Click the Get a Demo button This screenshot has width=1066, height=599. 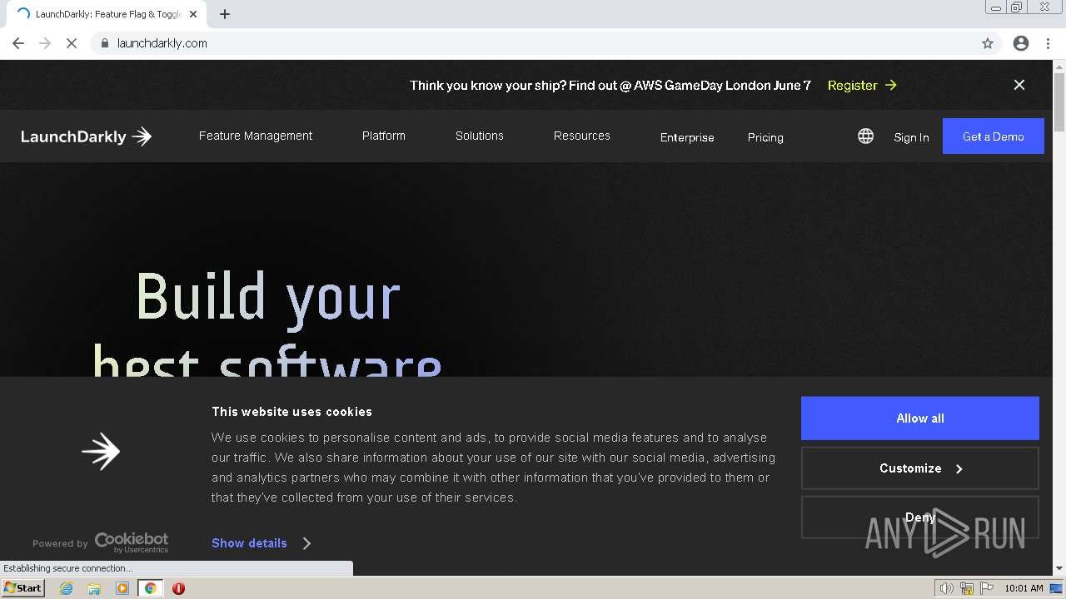coord(994,136)
